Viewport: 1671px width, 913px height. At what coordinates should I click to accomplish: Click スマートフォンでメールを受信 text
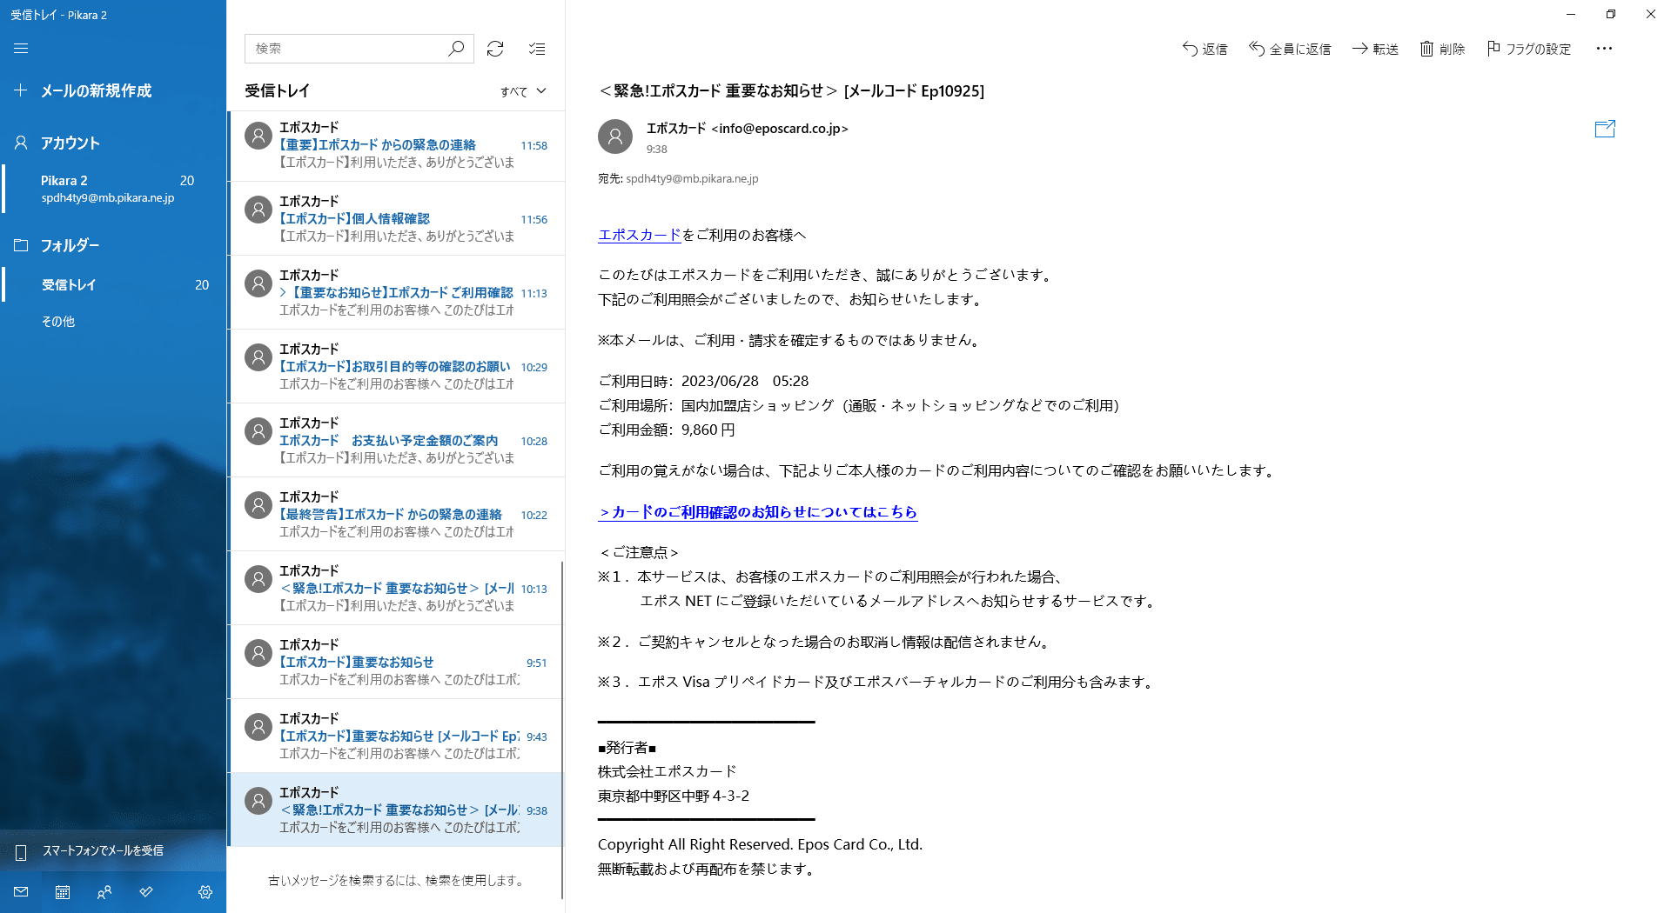click(103, 850)
